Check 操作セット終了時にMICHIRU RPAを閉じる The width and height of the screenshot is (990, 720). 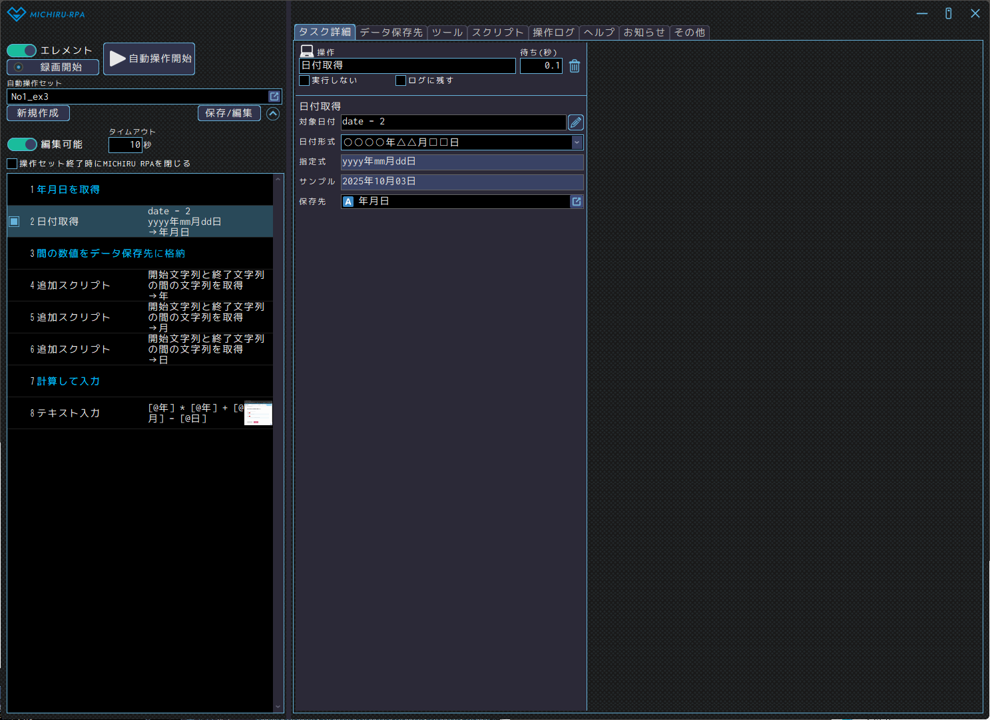pyautogui.click(x=12, y=164)
